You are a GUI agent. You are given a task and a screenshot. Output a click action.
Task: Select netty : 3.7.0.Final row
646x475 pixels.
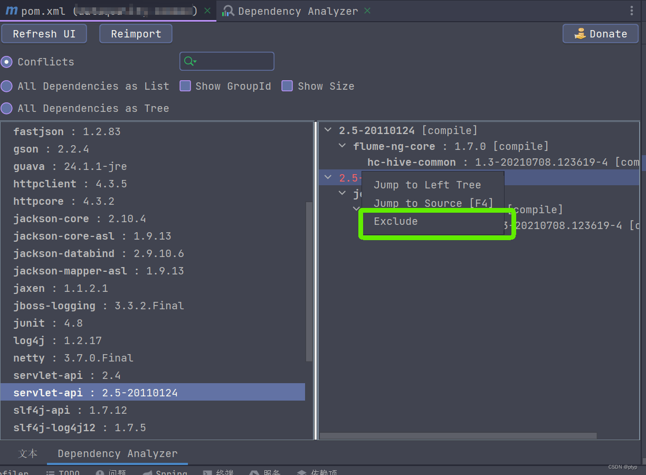(x=153, y=358)
